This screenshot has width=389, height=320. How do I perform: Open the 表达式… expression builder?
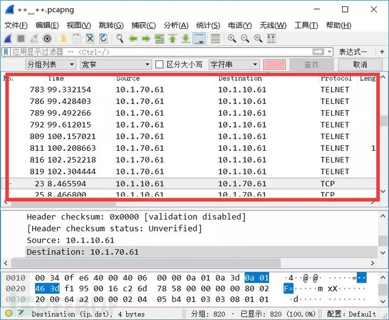pyautogui.click(x=353, y=52)
